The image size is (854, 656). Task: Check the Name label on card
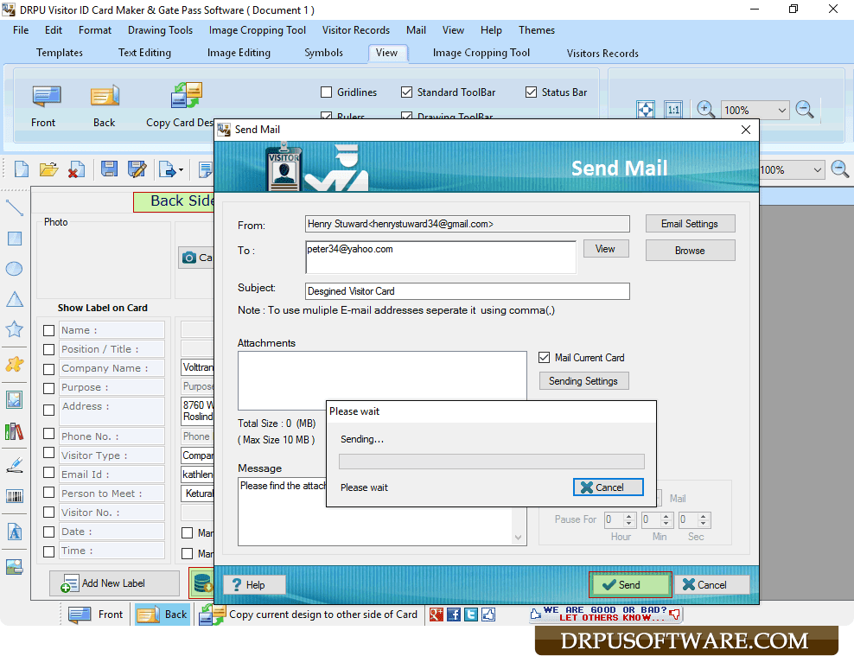[48, 329]
